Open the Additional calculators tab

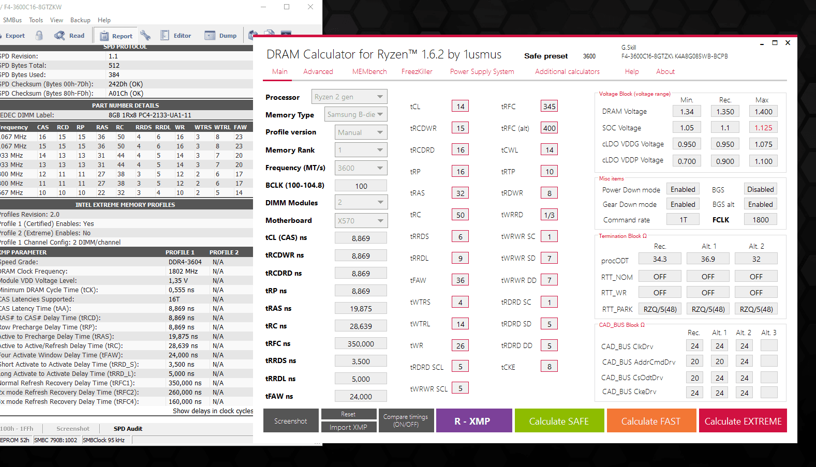pos(567,71)
